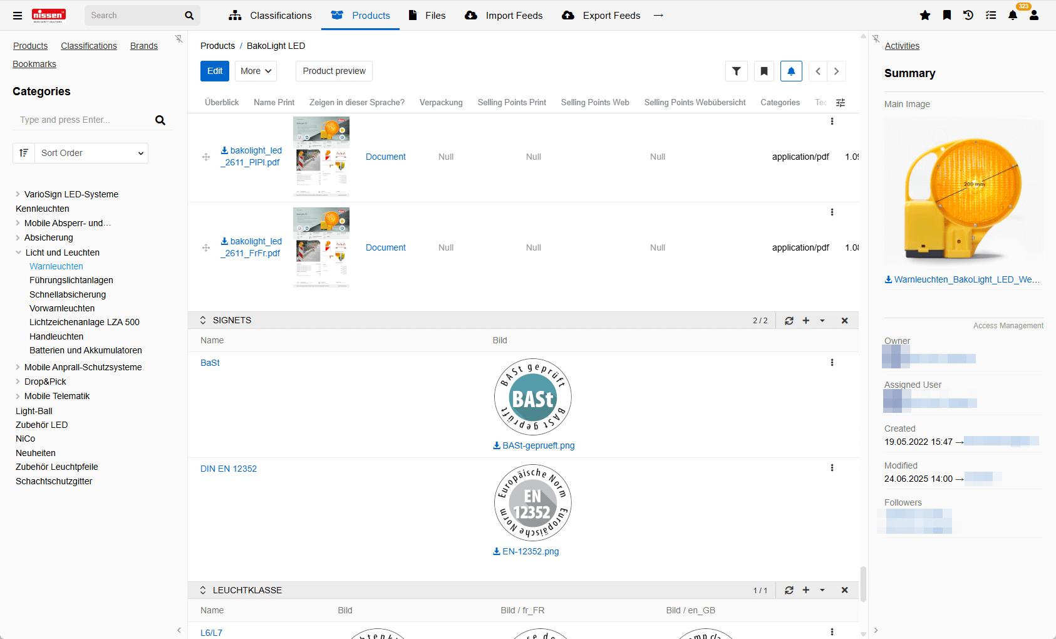Collapse the SIGNETS panel
1056x639 pixels.
[203, 320]
